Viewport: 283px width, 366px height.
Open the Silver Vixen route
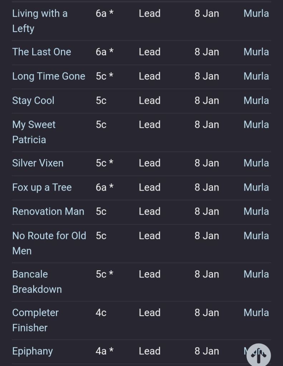[38, 163]
